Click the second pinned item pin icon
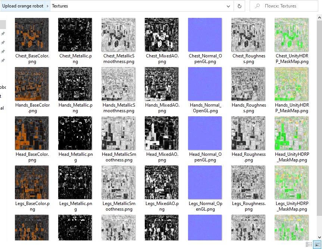Viewport: 322px width, 249px height. [x=3, y=42]
